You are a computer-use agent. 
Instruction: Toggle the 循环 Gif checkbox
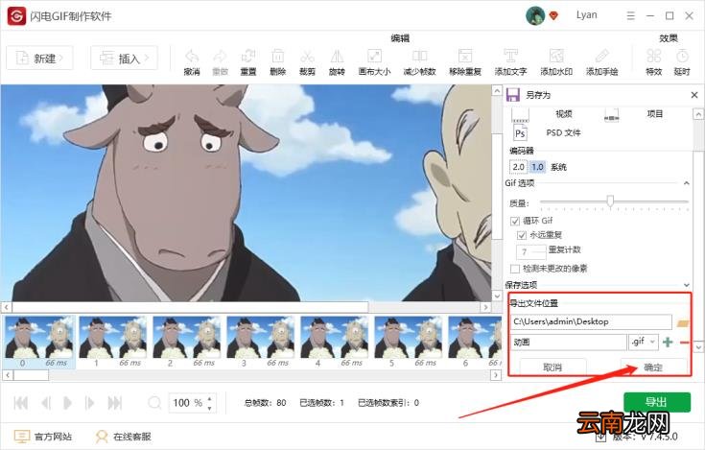pos(515,221)
